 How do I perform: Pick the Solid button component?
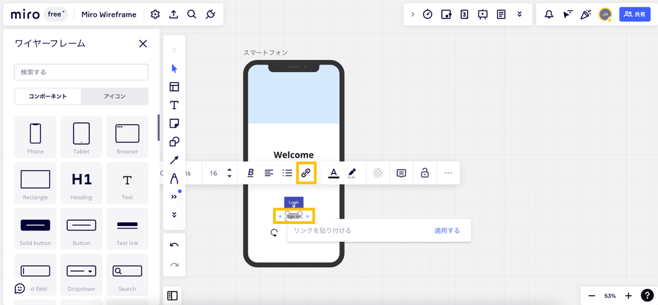(x=35, y=228)
